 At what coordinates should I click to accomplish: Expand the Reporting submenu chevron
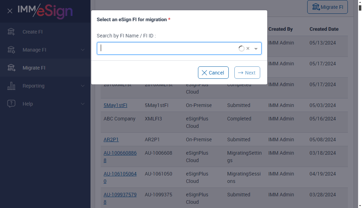click(x=83, y=86)
